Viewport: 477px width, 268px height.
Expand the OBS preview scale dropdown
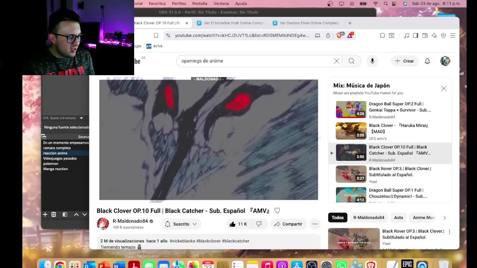tap(81, 118)
